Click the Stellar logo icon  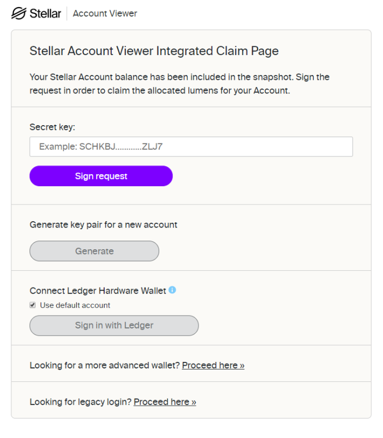pyautogui.click(x=19, y=13)
